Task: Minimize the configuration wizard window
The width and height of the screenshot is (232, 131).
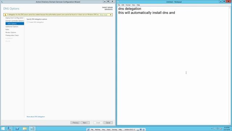Action: [x=105, y=1]
